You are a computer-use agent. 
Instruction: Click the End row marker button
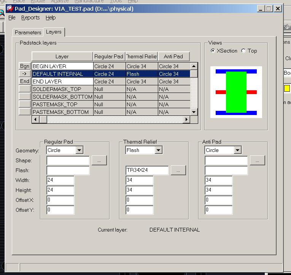[25, 81]
